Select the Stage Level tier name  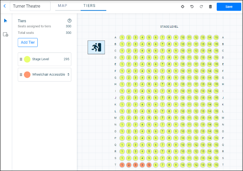tap(40, 59)
